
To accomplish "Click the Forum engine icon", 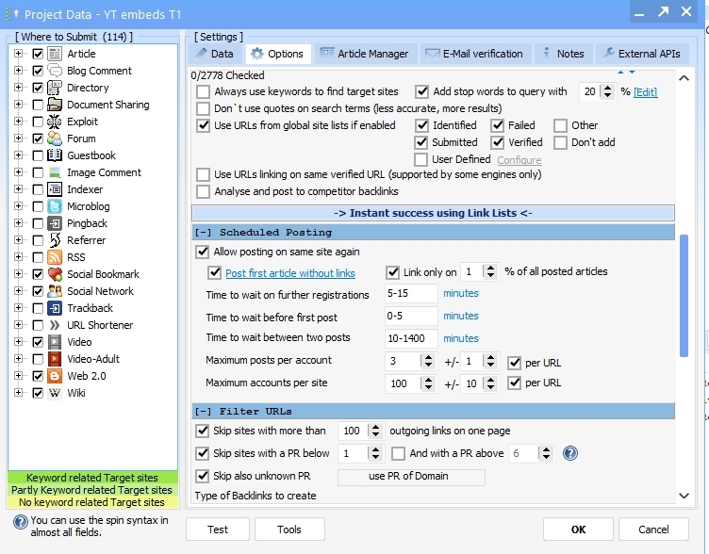I will click(55, 138).
